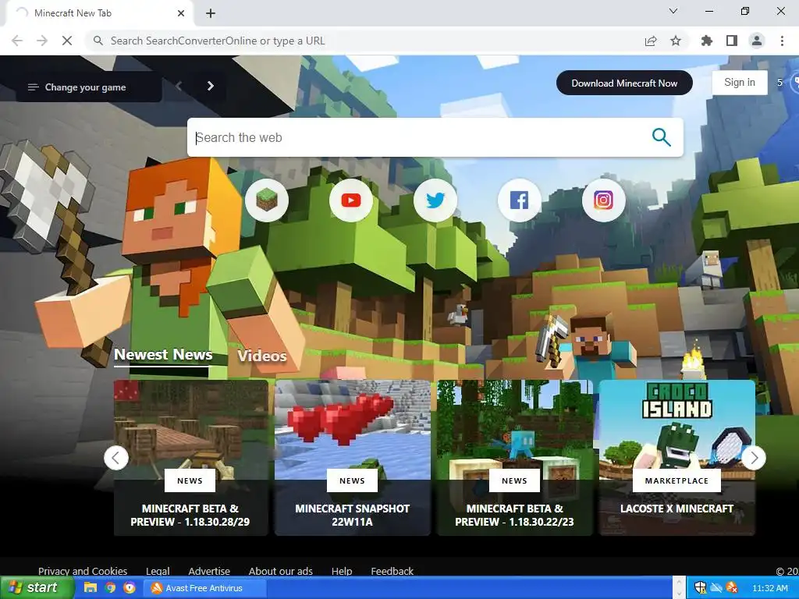Open the Chrome icon in the taskbar quick launch
799x599 pixels.
pos(110,588)
